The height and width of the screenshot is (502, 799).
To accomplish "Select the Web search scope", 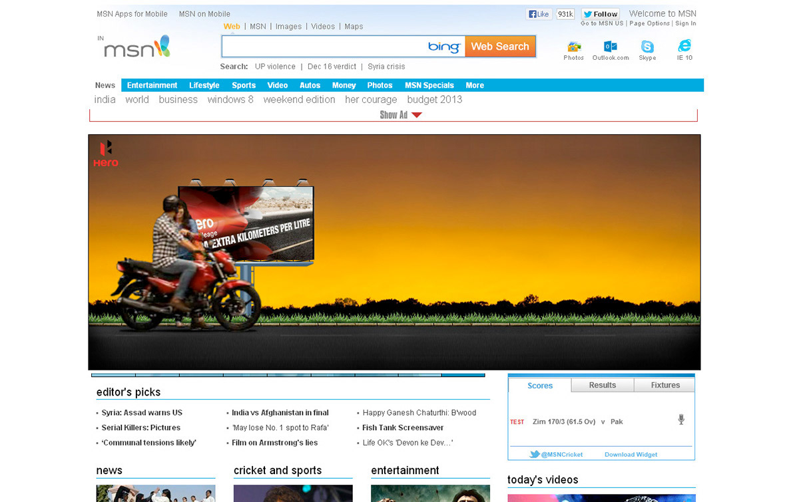I will (232, 27).
